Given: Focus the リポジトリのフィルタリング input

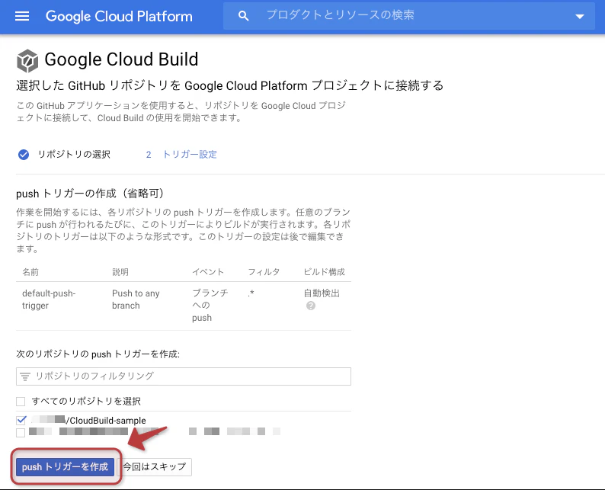Looking at the screenshot, I should pos(184,376).
